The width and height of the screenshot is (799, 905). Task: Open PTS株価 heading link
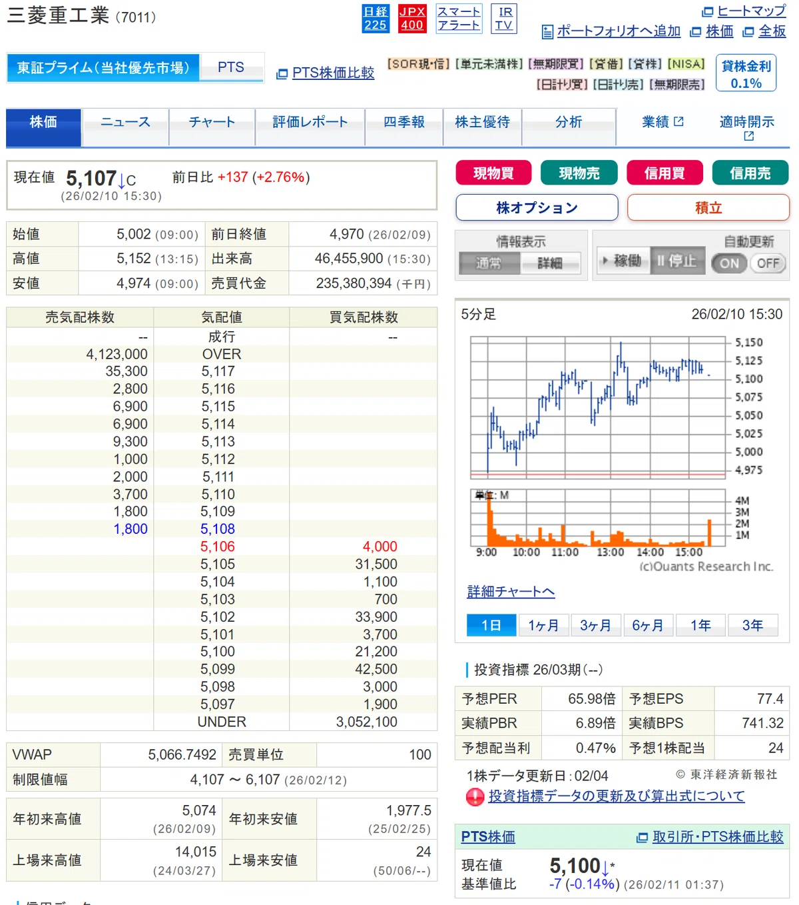click(488, 837)
